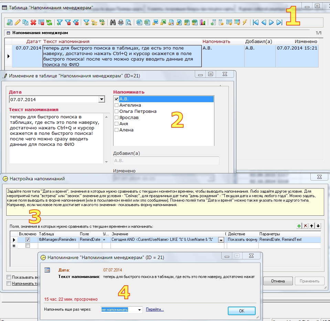Jump to first record navigation arrow
330x321 pixels.
[x=256, y=22]
